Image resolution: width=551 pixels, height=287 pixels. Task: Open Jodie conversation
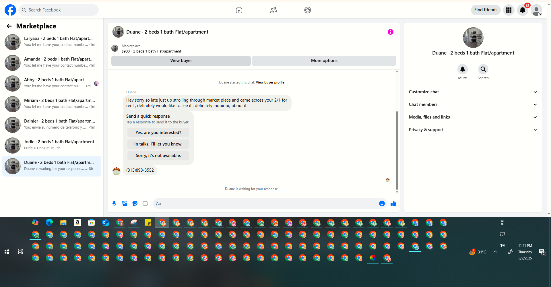coord(52,145)
